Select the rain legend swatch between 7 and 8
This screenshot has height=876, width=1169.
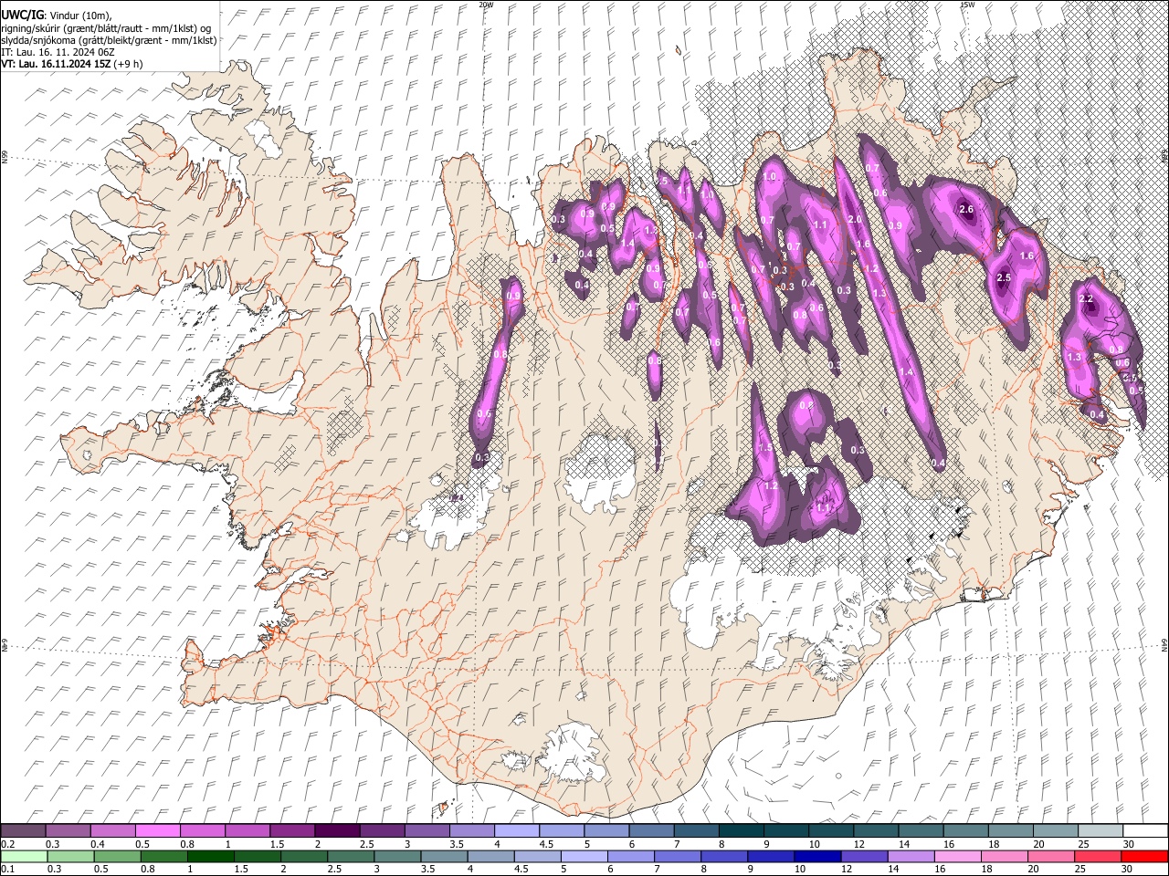[x=677, y=856]
